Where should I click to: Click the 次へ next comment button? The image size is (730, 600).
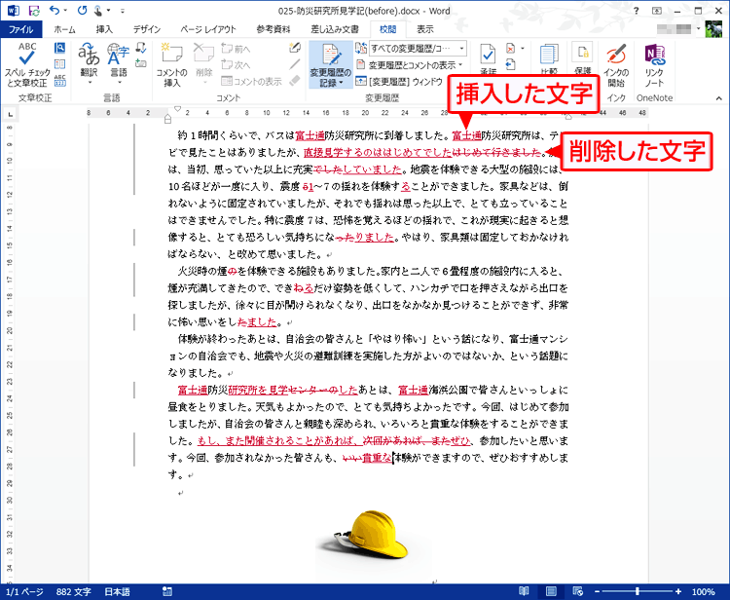click(237, 64)
